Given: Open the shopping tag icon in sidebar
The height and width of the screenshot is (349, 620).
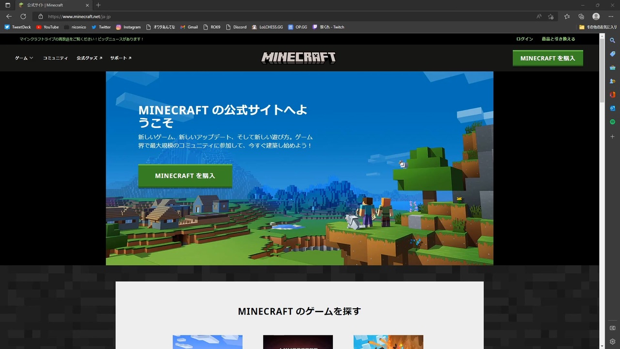Looking at the screenshot, I should 612,54.
